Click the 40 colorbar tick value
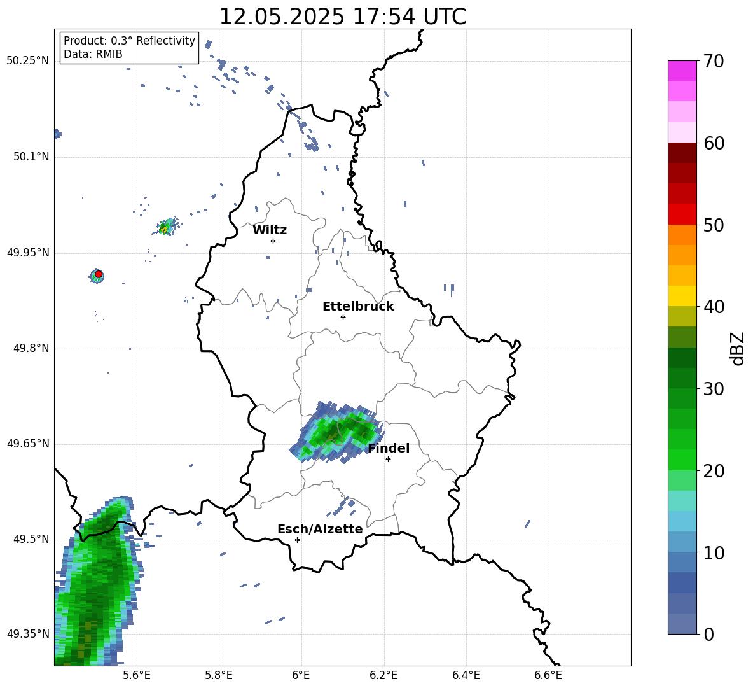The image size is (753, 688). point(714,307)
